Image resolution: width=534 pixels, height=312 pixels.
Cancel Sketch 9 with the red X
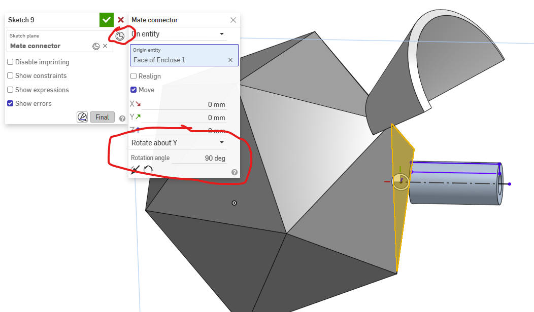[x=121, y=20]
